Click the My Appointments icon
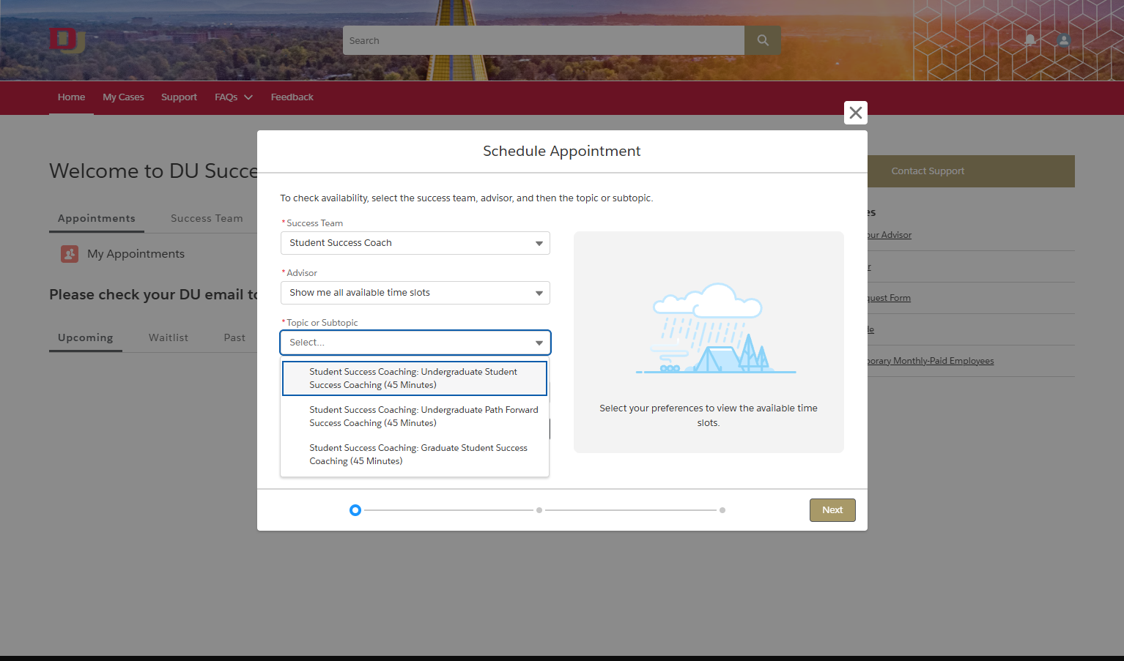 point(70,254)
